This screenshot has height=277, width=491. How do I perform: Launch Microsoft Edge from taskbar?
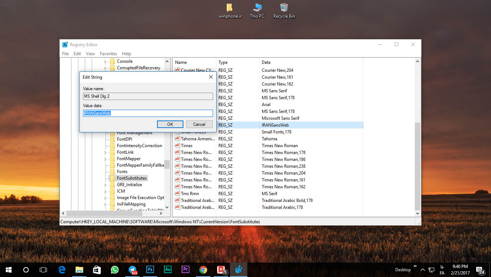(62, 269)
